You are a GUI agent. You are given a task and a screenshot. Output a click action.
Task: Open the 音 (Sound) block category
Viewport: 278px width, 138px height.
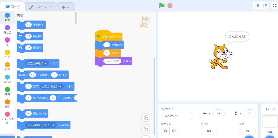point(7,42)
